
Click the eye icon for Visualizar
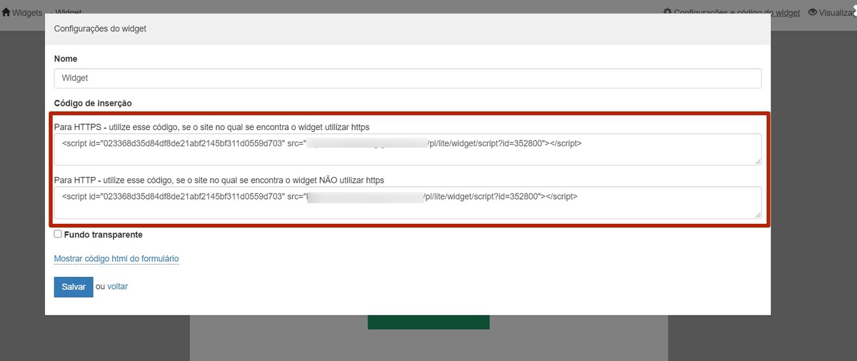coord(813,12)
